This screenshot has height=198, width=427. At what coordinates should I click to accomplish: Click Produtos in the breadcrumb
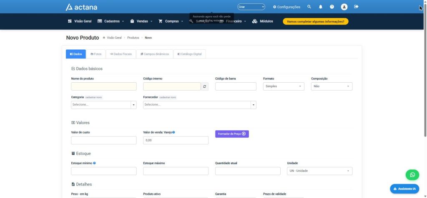pyautogui.click(x=133, y=38)
